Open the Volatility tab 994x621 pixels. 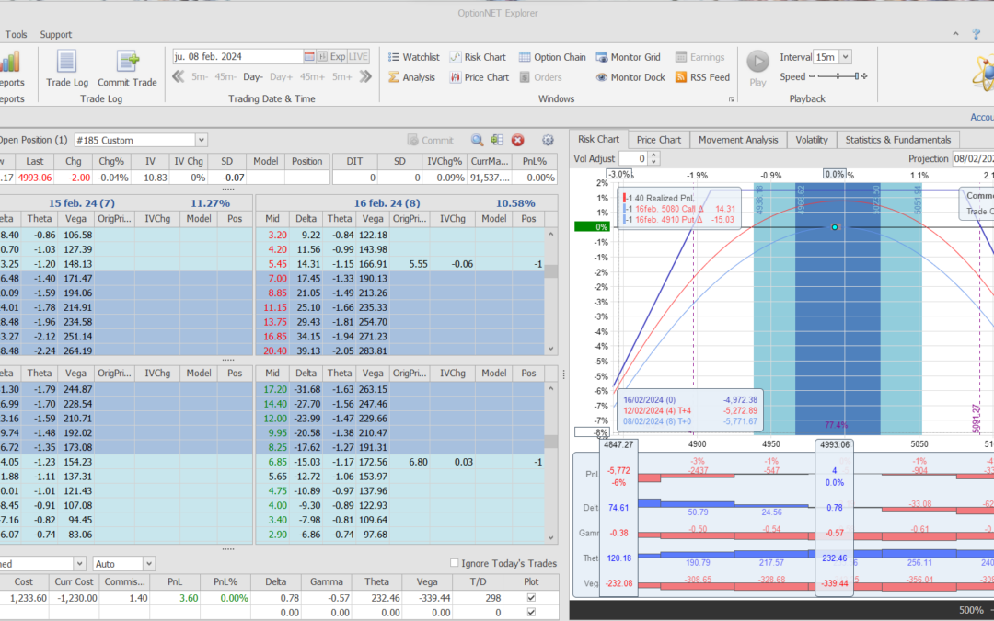pos(811,140)
